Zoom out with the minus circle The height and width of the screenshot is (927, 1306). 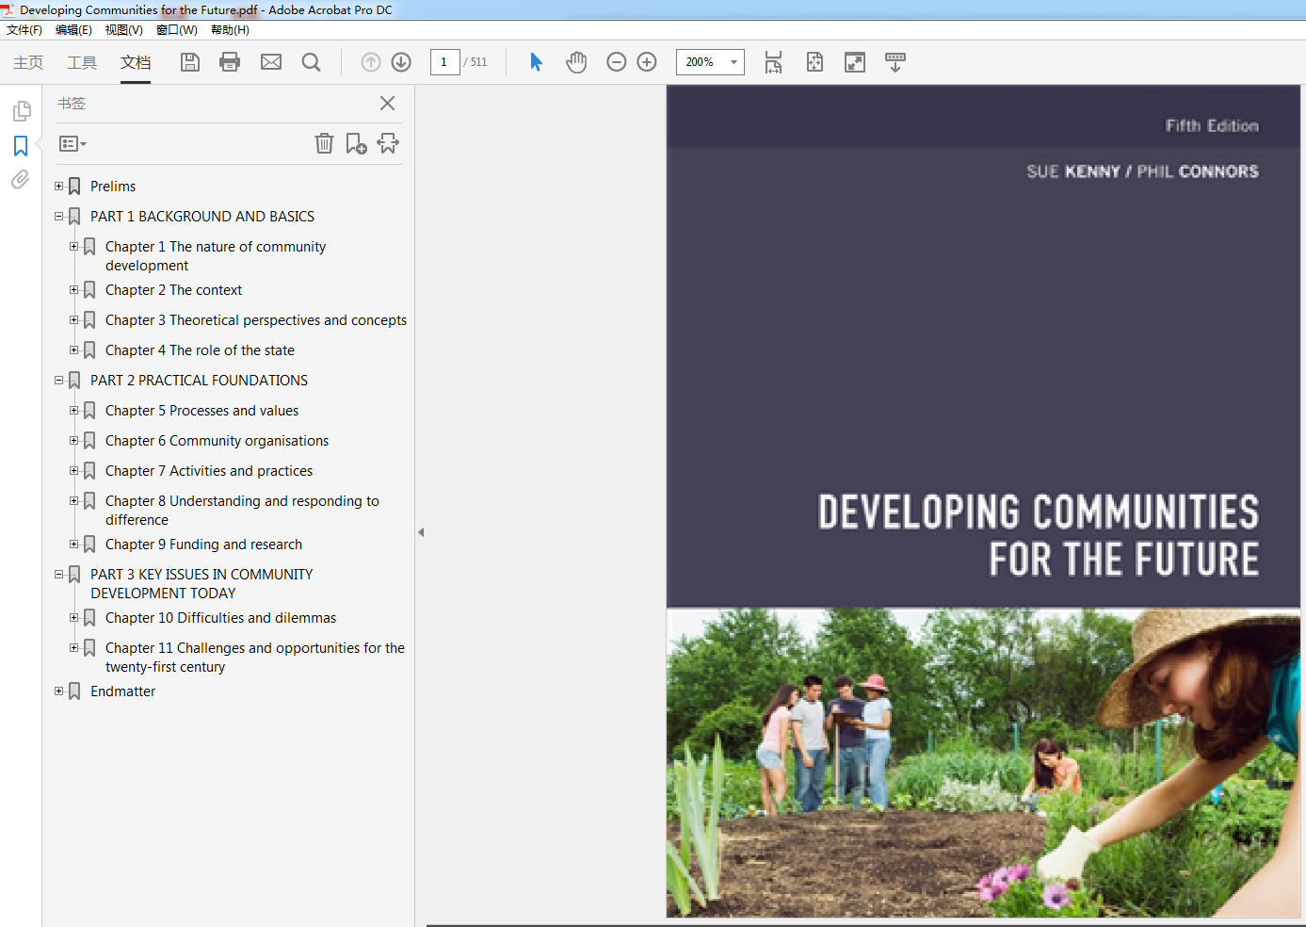coord(617,62)
